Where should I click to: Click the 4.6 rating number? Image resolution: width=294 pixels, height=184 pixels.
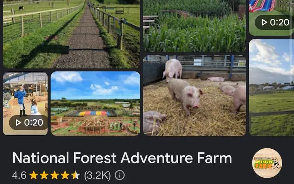[x=19, y=175]
